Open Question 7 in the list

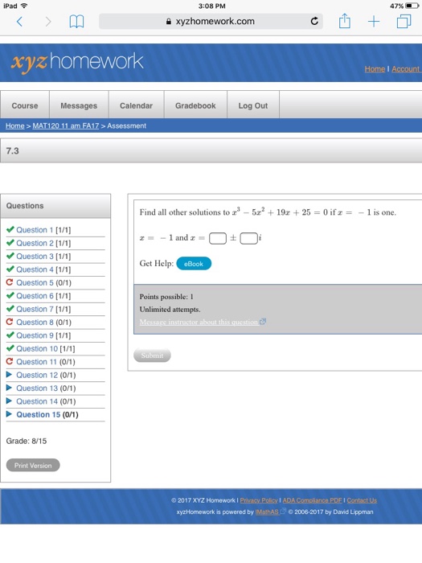tap(35, 309)
